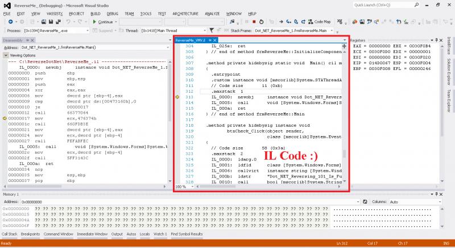Close the ReverseMe_VMV.il document tab
This screenshot has height=248, width=455.
click(x=215, y=40)
